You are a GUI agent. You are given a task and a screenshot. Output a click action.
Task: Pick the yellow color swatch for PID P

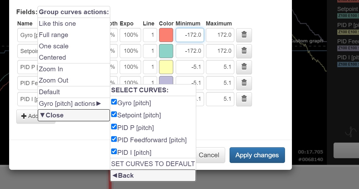166,67
